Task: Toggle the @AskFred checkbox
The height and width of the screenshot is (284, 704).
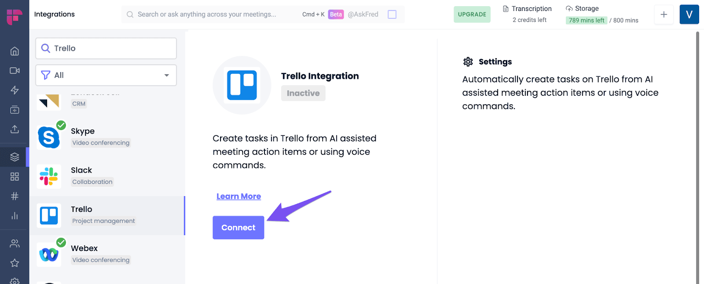Action: pos(392,15)
